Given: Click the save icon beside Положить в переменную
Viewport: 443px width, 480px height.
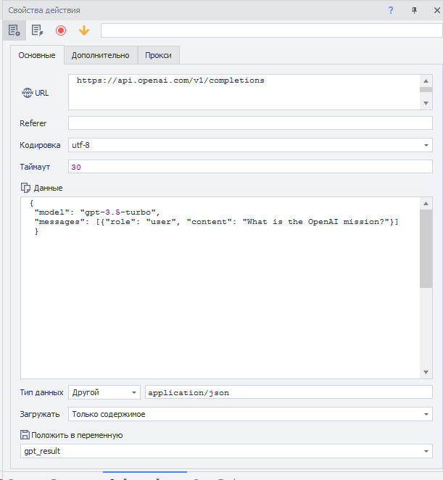Looking at the screenshot, I should pyautogui.click(x=25, y=435).
